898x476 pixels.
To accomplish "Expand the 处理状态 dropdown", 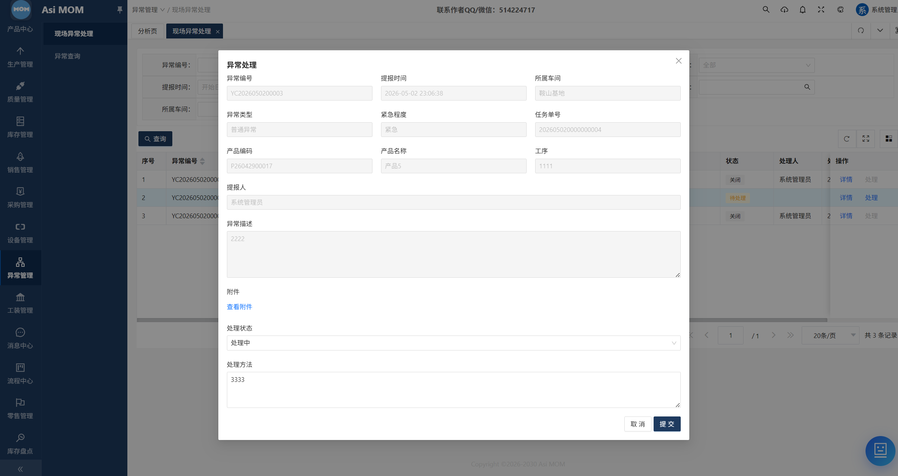I will click(453, 343).
